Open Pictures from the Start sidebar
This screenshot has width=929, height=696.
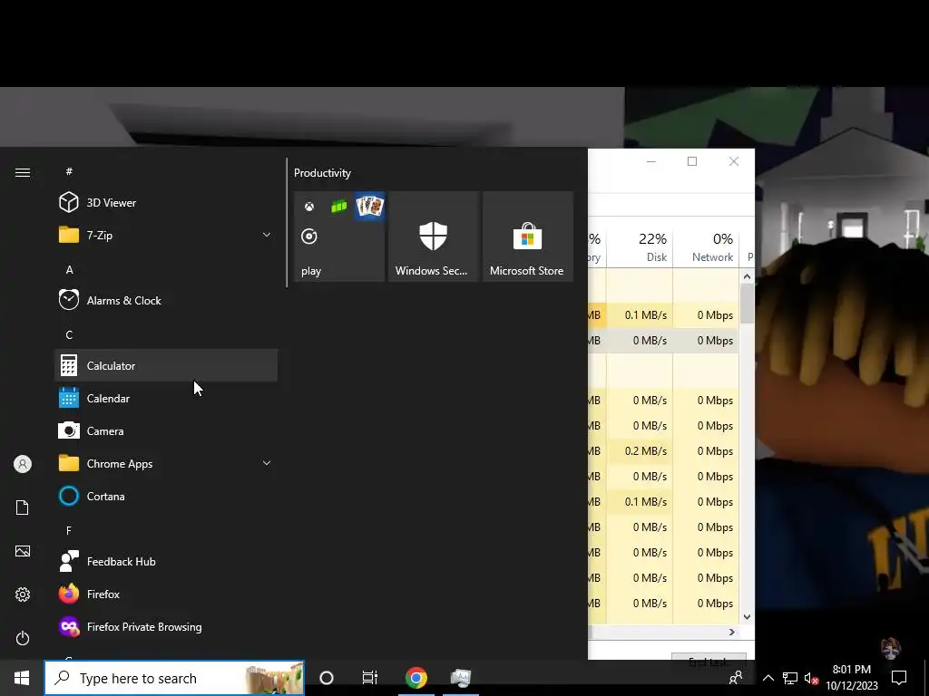tap(23, 551)
